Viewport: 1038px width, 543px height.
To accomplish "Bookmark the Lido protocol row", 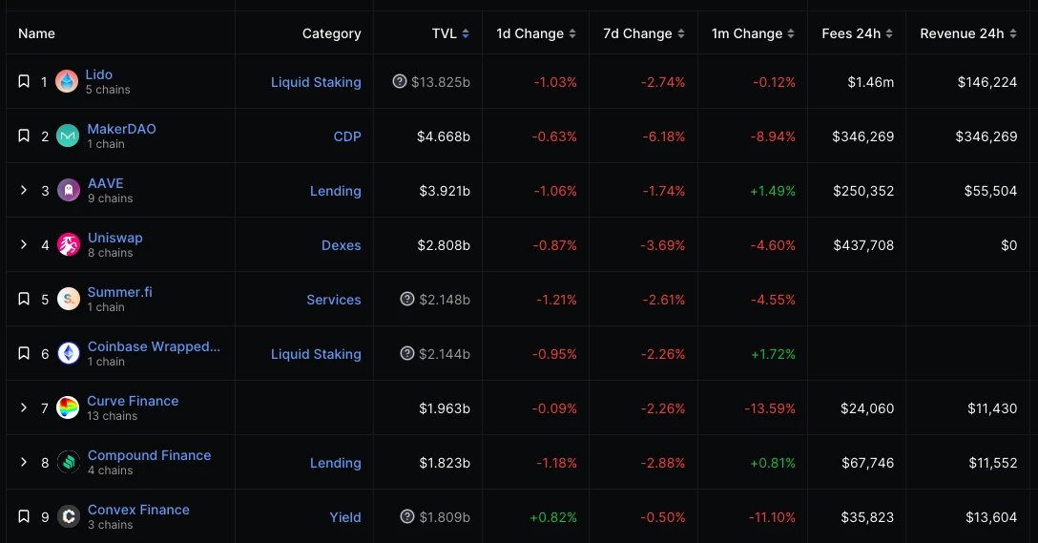I will point(24,82).
